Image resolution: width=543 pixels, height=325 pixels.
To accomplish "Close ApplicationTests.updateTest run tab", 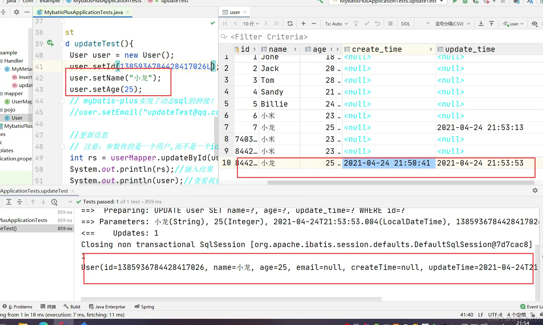I will click(73, 191).
